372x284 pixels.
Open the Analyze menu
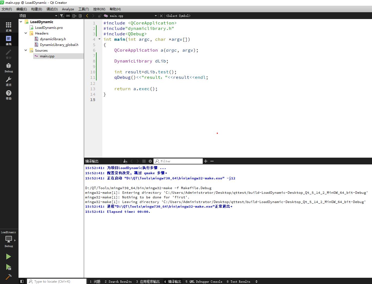click(x=68, y=9)
